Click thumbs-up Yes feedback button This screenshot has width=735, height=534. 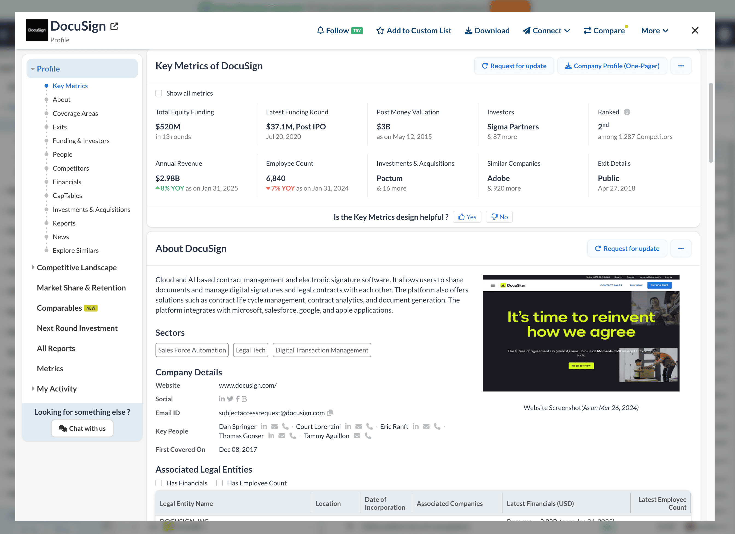pos(467,217)
